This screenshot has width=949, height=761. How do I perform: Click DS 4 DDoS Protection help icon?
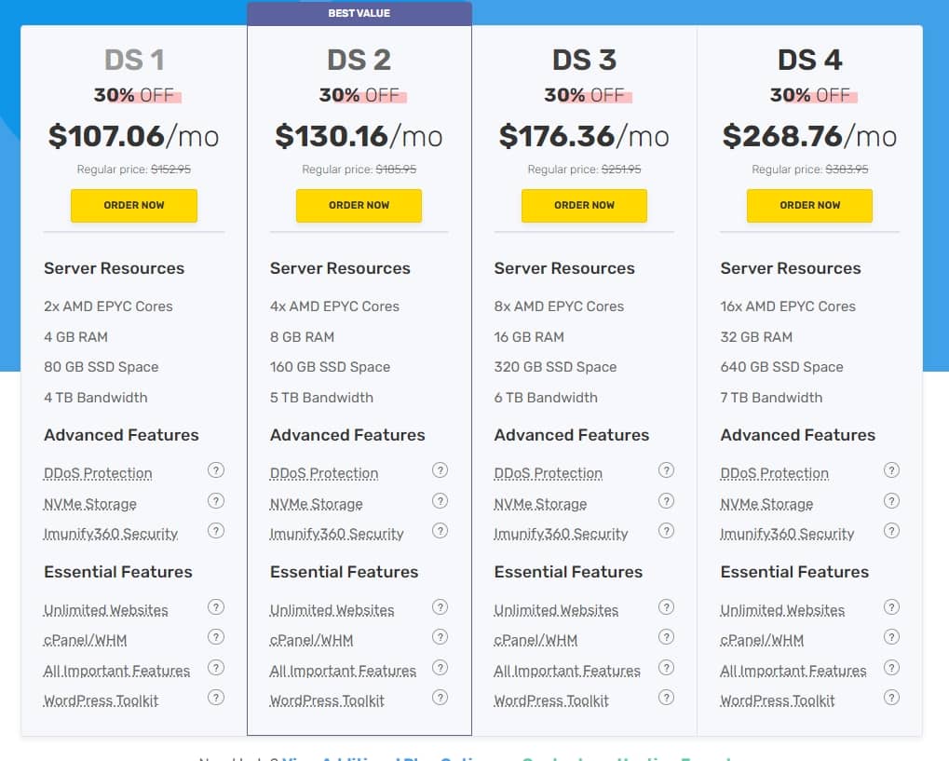pos(891,470)
